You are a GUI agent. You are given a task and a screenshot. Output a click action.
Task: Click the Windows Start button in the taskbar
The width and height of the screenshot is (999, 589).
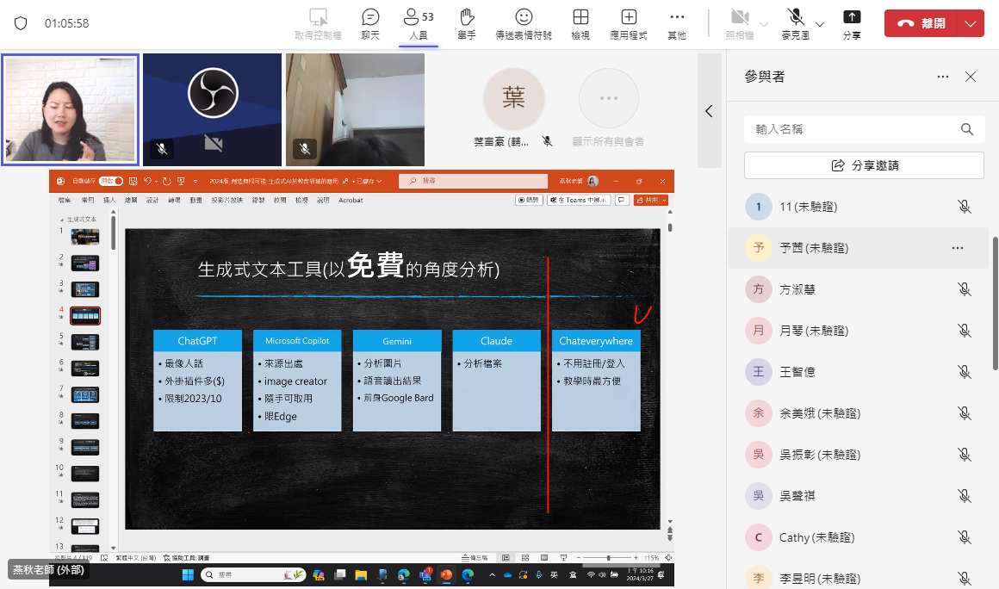[x=188, y=575]
